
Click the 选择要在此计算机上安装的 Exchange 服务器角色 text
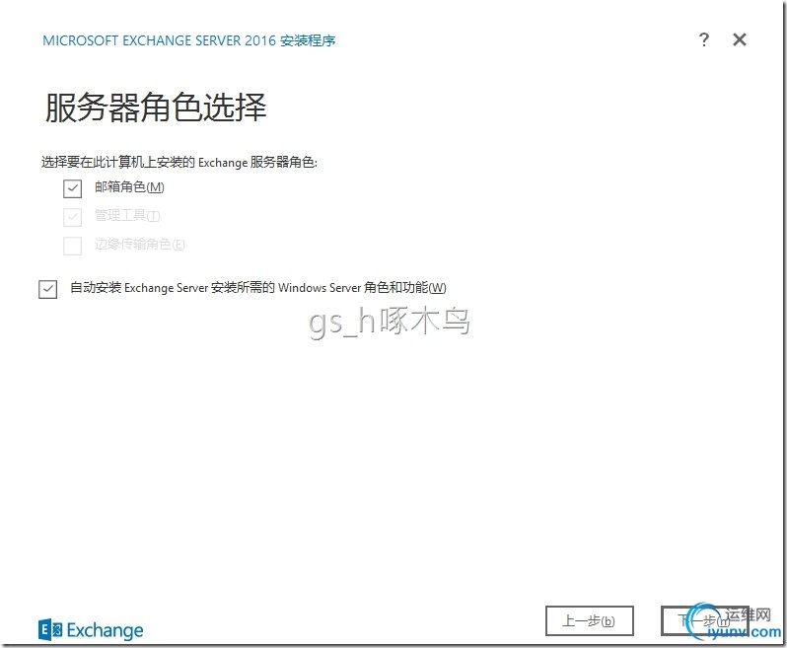pos(179,162)
